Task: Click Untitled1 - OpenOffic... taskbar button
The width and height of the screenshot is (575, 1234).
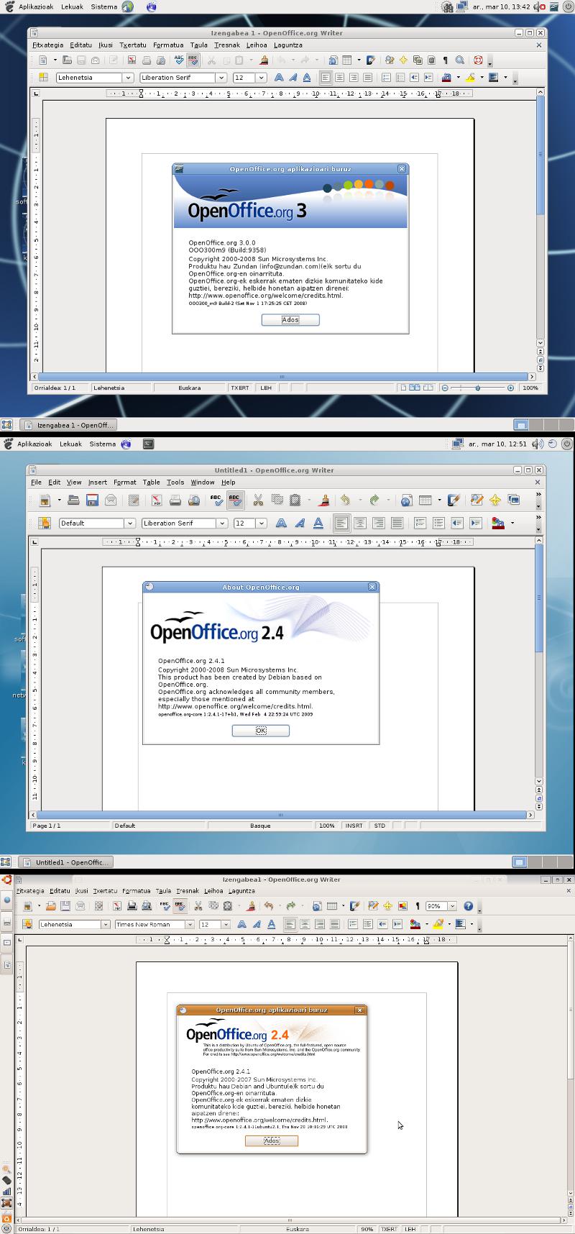Action: click(x=66, y=862)
